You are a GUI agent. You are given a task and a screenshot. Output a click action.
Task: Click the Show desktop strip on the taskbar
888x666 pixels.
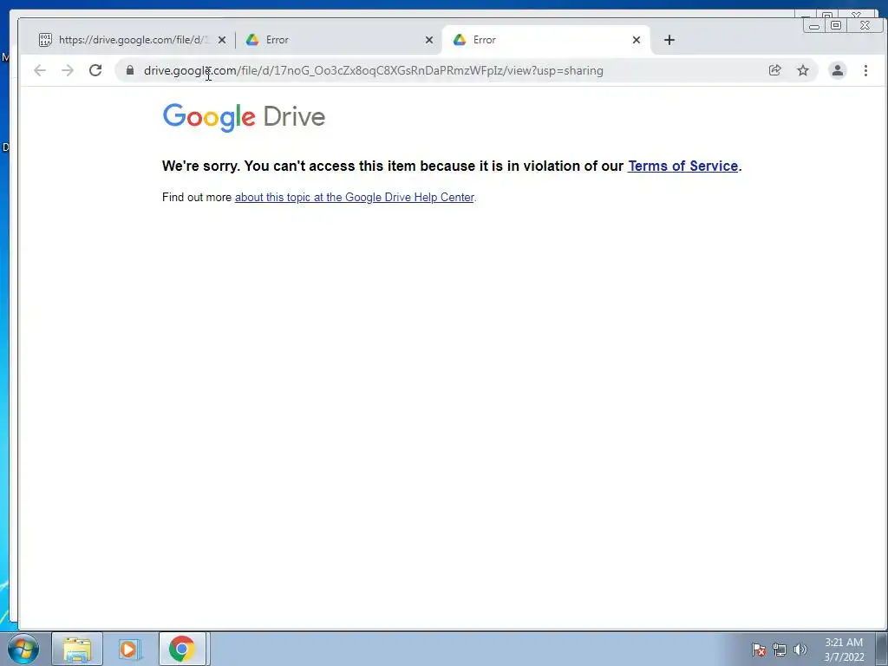click(882, 649)
